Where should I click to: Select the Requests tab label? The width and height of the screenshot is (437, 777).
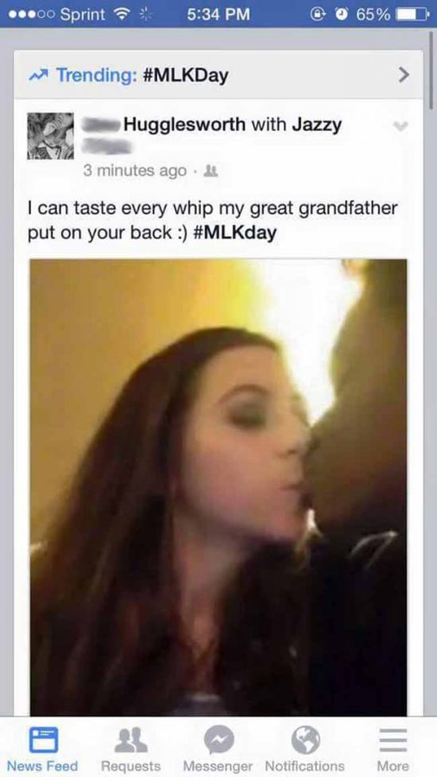(x=131, y=766)
